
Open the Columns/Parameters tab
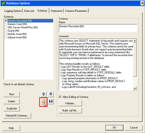[x=76, y=11]
